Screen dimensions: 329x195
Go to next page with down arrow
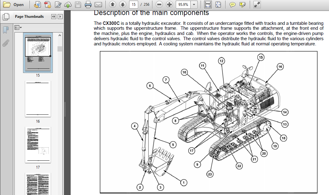123,4
